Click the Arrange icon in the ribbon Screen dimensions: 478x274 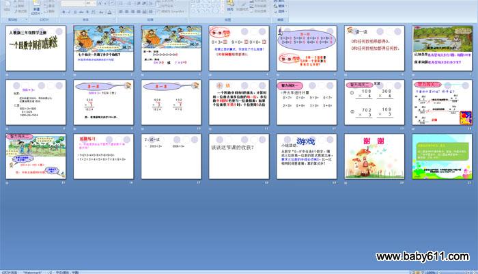click(230, 8)
